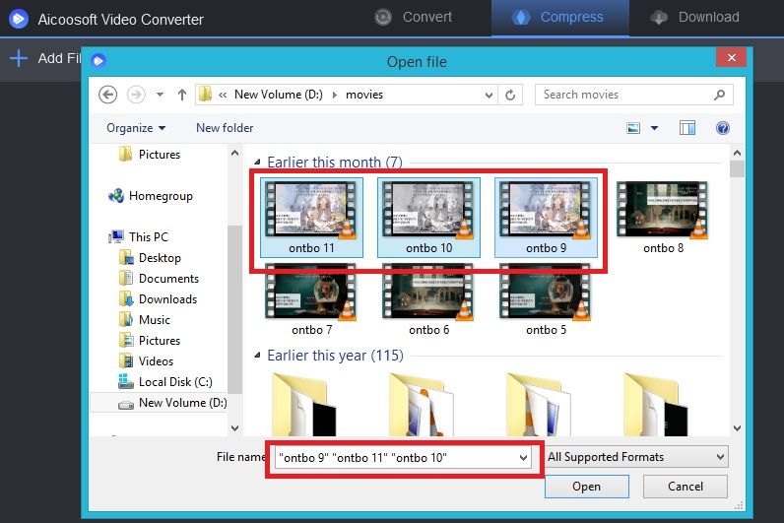Open the recent locations dropdown arrow
Screen dimensions: 784x523
160,95
